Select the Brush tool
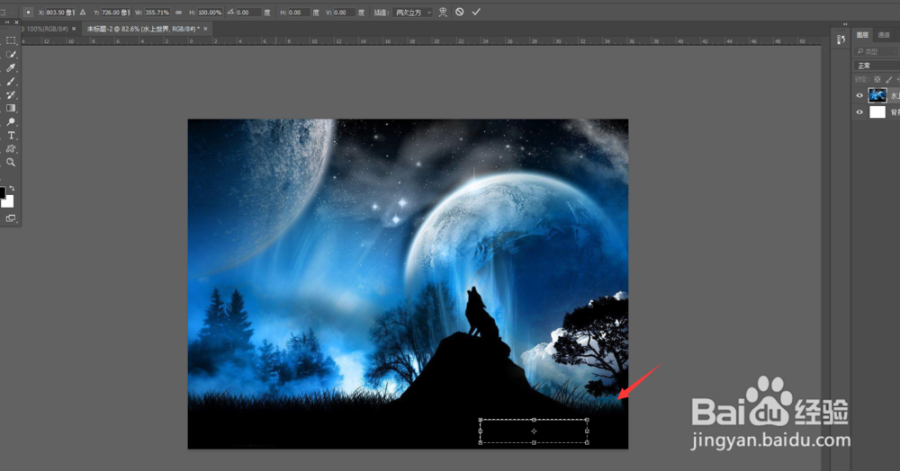Viewport: 900px width, 471px height. (x=11, y=82)
